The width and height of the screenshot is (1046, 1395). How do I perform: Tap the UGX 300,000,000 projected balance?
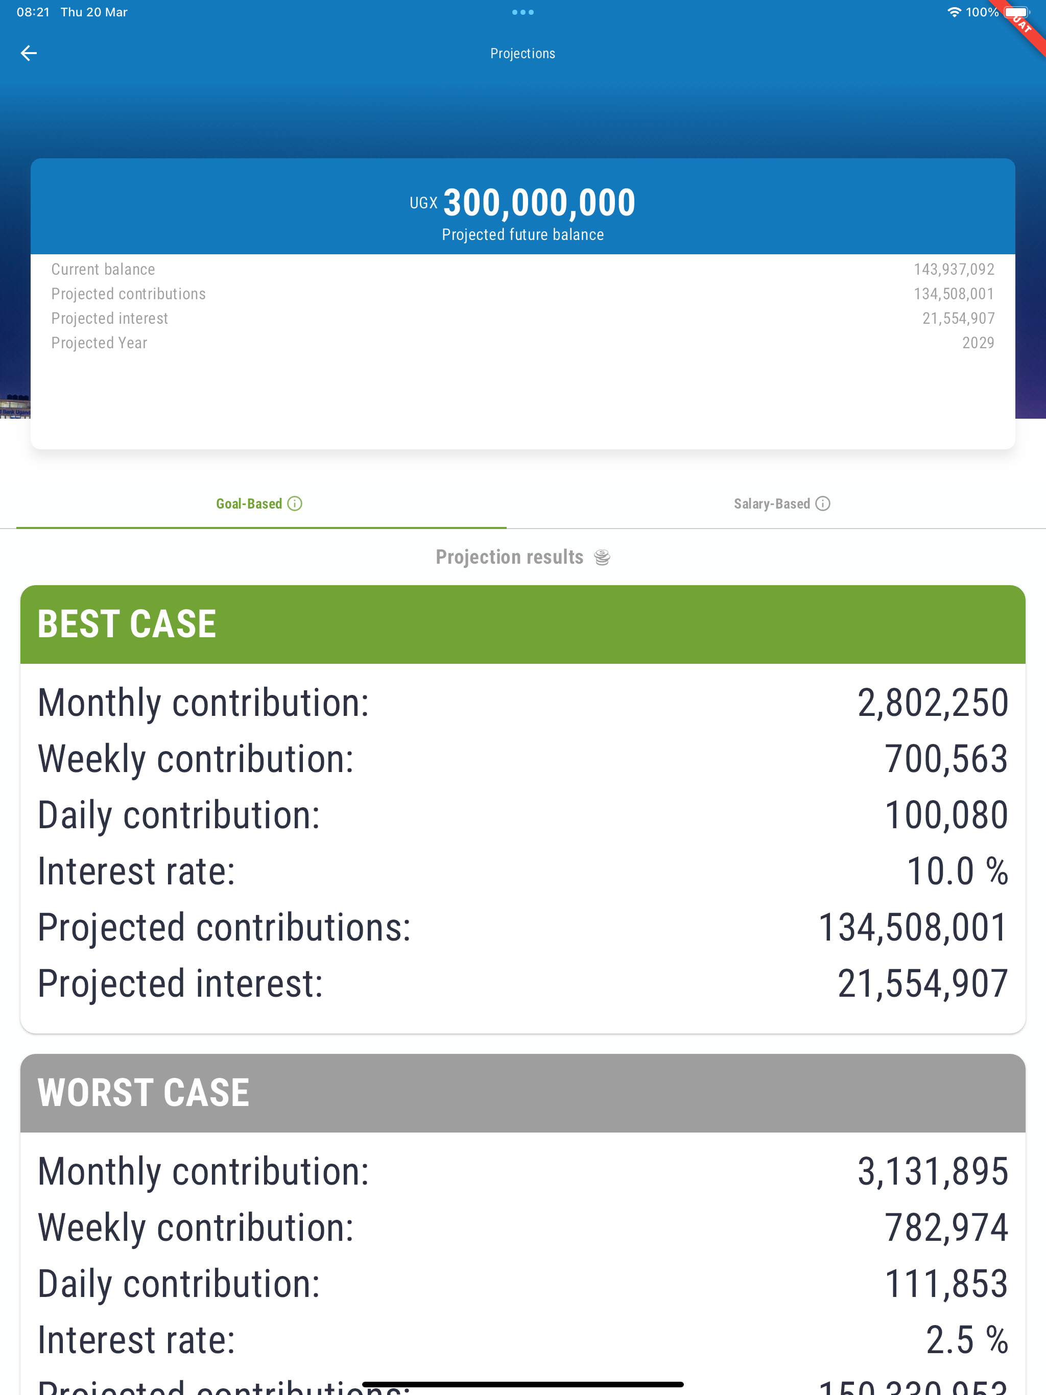pos(523,202)
